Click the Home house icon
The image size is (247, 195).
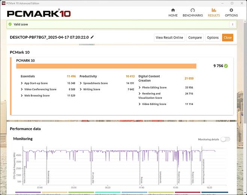tap(173, 10)
